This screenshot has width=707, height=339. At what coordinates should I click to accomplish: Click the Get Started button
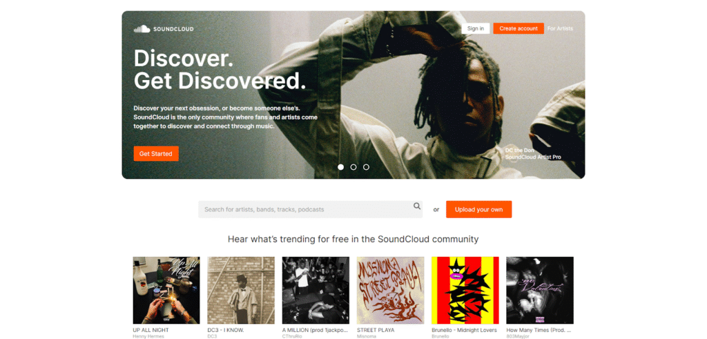156,154
